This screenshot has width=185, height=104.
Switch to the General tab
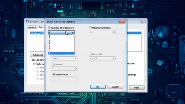[32, 27]
